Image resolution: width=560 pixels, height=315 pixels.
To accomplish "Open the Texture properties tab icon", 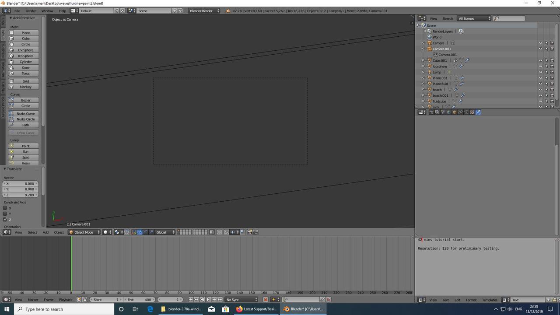I will (472, 112).
